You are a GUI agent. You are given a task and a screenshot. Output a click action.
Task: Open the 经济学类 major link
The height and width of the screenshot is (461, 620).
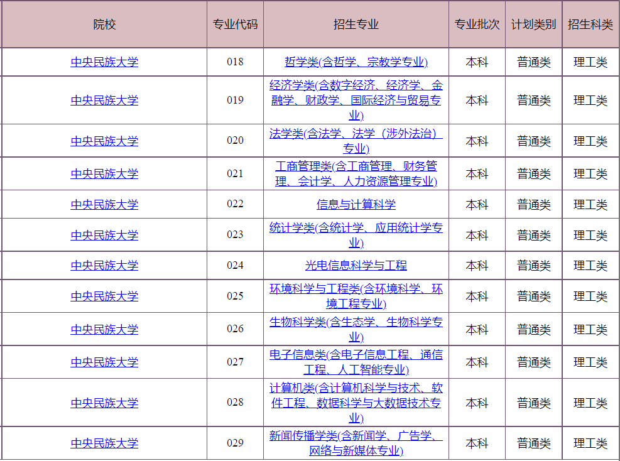point(356,100)
